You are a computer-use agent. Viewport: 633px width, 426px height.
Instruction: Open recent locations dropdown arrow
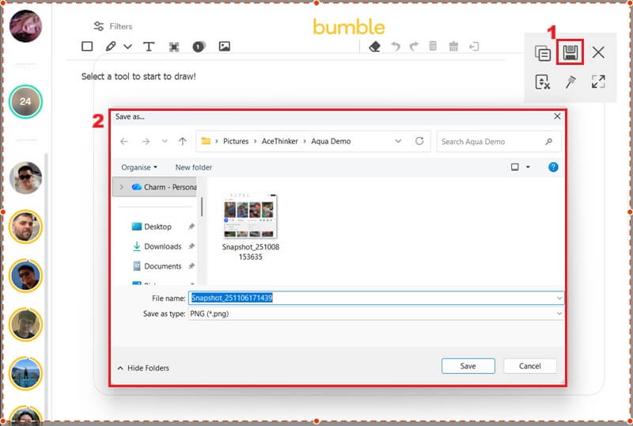pyautogui.click(x=165, y=141)
